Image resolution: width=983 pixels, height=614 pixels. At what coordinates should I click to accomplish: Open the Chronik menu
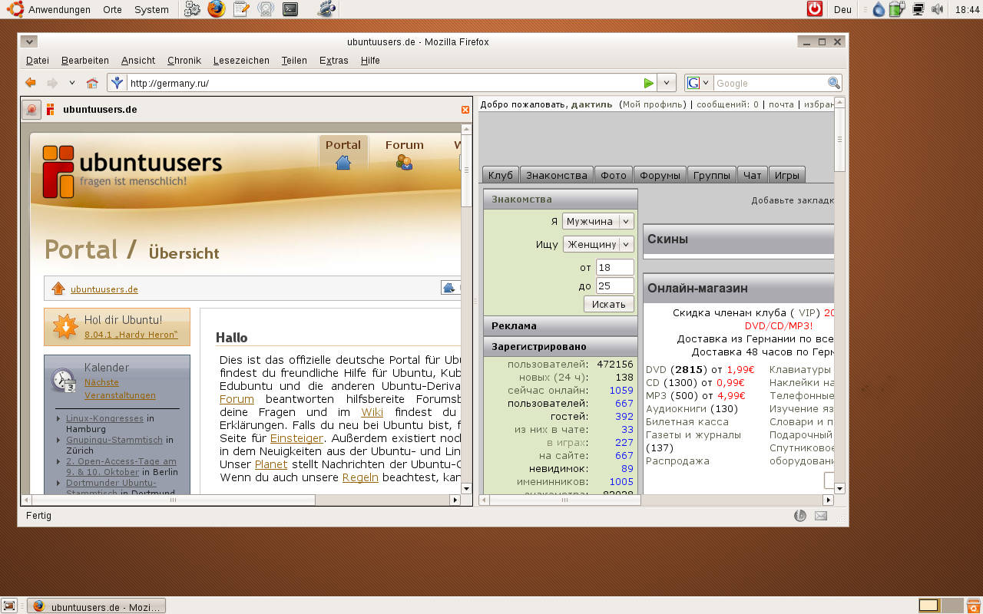[184, 61]
